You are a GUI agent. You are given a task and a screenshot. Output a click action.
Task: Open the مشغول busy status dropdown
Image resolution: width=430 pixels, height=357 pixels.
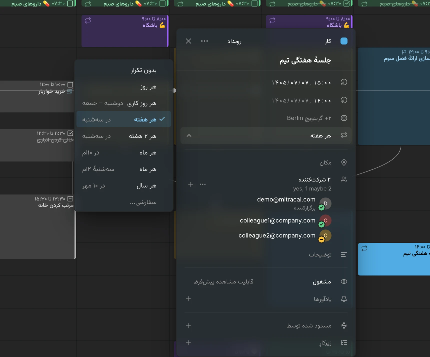click(322, 282)
